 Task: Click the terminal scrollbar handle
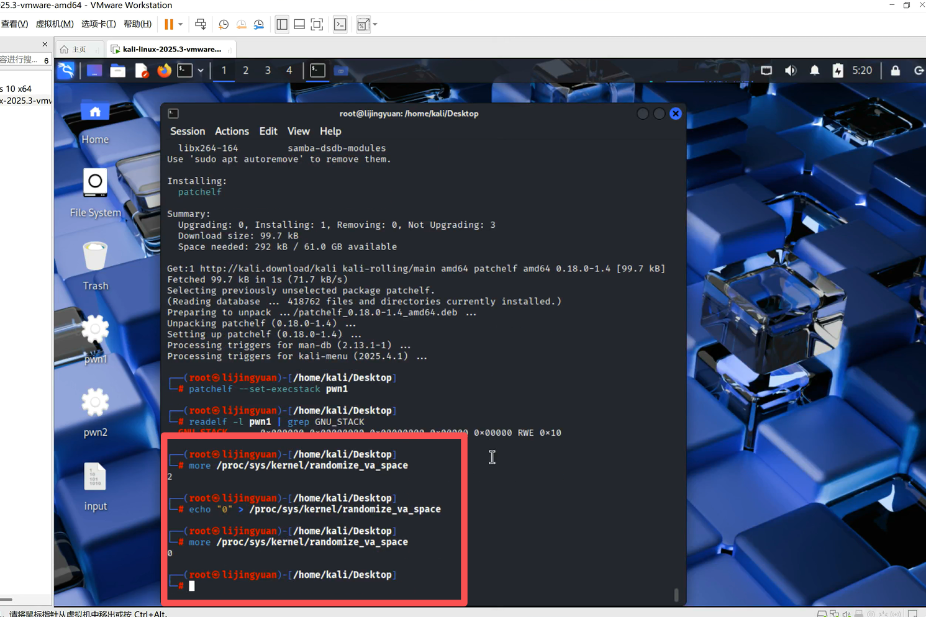tap(676, 595)
